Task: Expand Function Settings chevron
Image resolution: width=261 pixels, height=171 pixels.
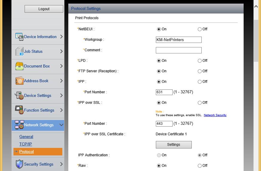Action: (61, 110)
